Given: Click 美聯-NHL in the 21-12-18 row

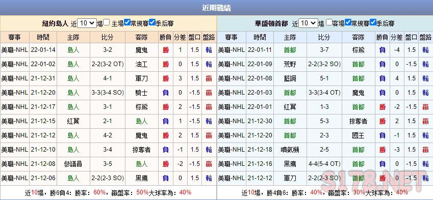Looking at the screenshot, I should pos(231,150).
